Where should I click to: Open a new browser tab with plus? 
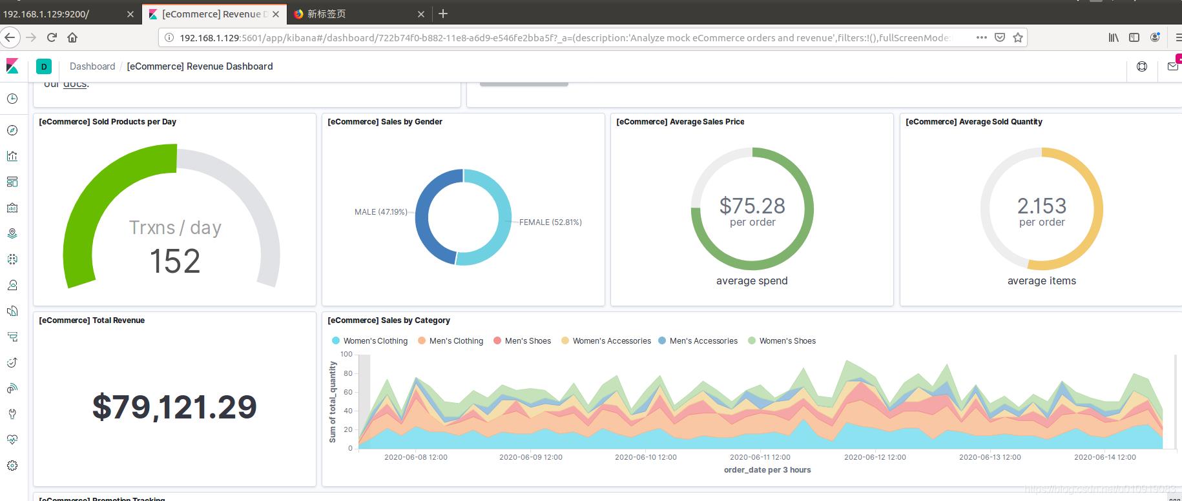443,14
